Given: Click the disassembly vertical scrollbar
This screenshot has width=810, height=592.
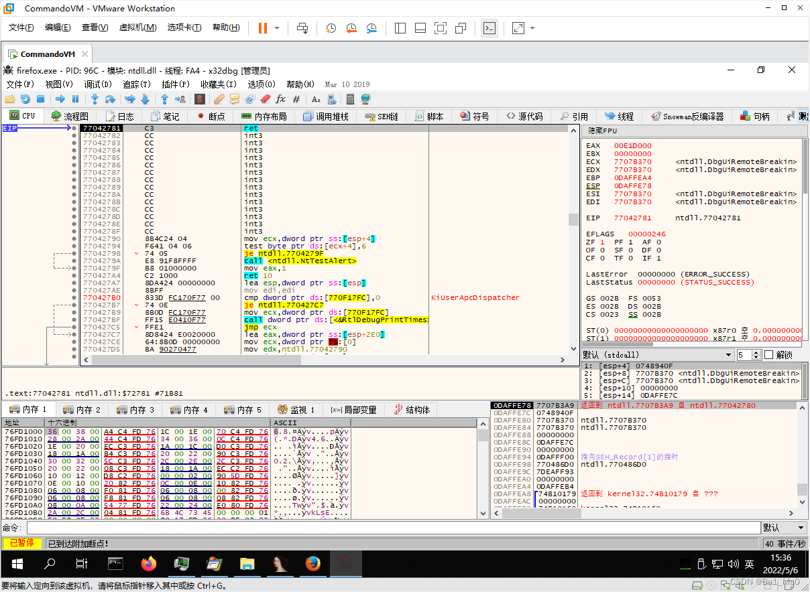Looking at the screenshot, I should click(x=573, y=240).
